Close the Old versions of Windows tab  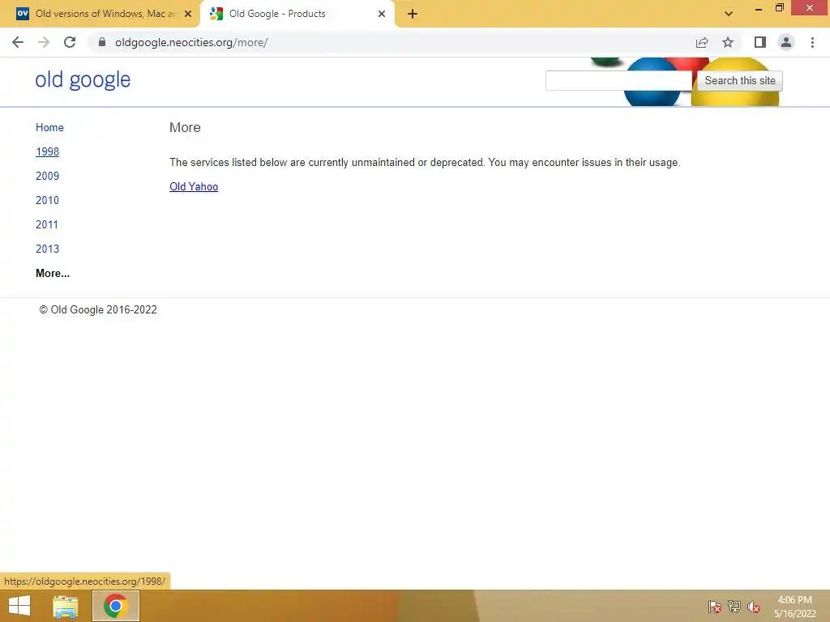click(188, 14)
